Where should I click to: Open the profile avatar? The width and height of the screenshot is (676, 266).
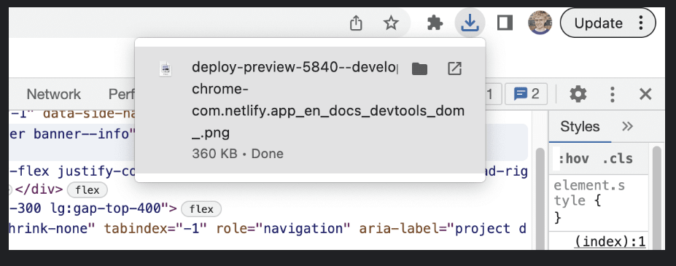pyautogui.click(x=540, y=23)
